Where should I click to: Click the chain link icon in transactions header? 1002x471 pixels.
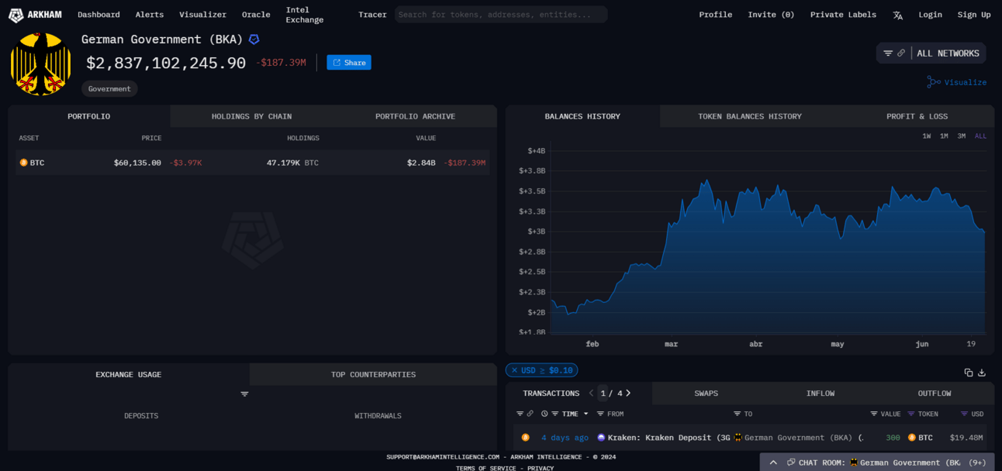click(x=530, y=414)
